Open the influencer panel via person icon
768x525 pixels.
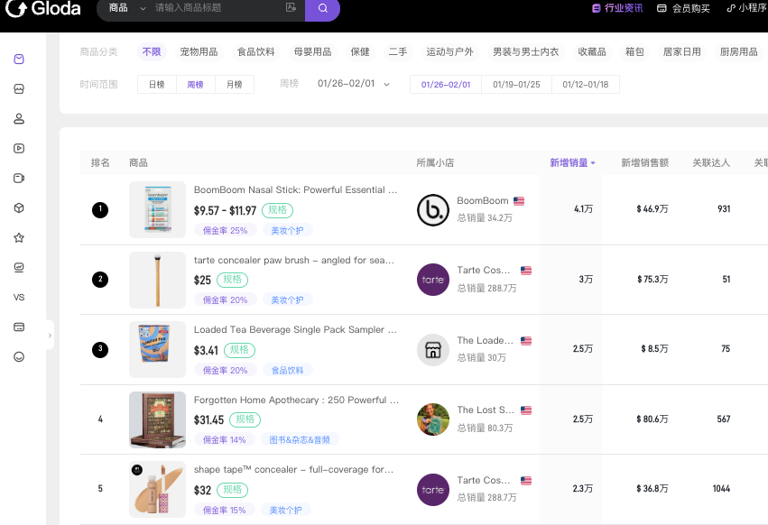20,118
